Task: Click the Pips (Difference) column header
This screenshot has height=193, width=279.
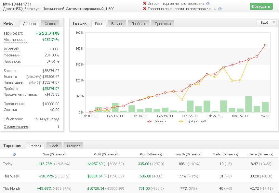Action: click(x=151, y=154)
